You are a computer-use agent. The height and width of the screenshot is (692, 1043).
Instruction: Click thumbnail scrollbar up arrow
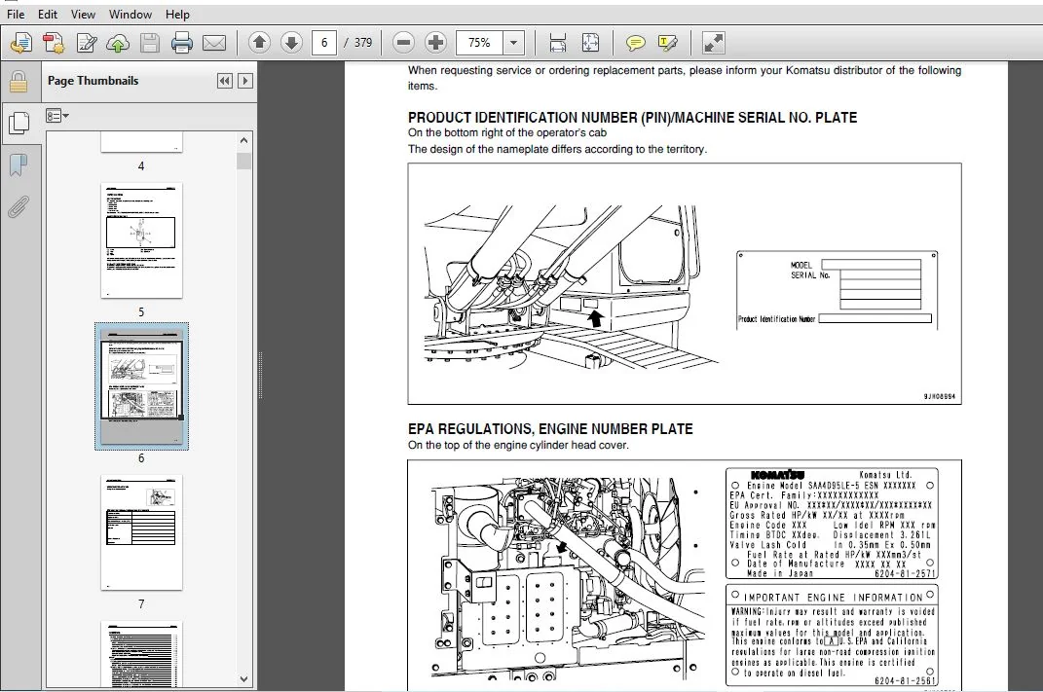click(x=243, y=140)
